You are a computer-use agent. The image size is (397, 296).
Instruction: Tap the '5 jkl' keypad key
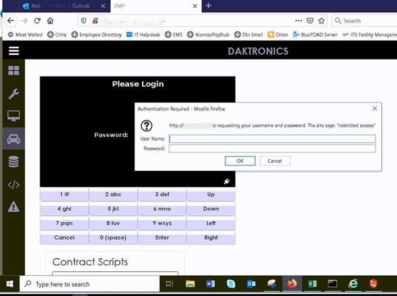pos(113,209)
